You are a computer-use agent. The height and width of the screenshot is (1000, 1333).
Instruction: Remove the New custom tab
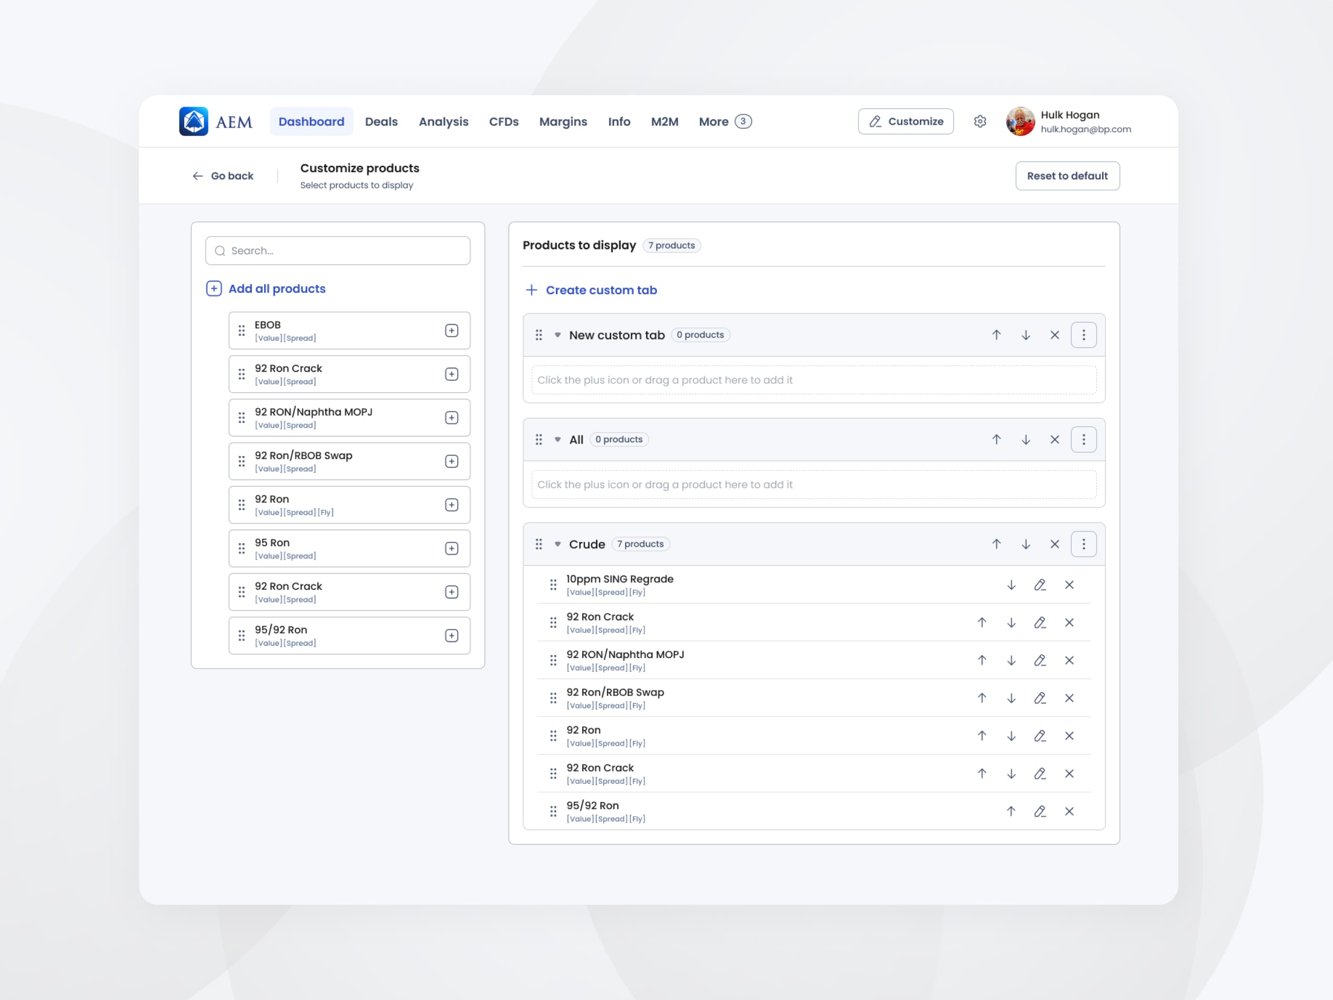(x=1054, y=335)
